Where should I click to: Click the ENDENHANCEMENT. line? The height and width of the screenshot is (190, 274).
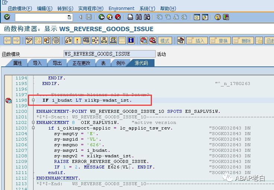58,178
